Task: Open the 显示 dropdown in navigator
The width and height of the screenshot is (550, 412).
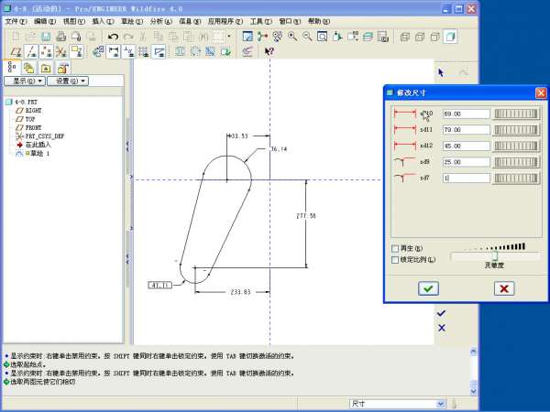Action: click(25, 81)
